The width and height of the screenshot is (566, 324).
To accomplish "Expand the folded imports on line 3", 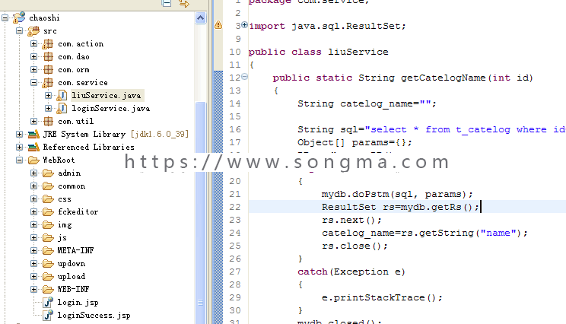I will point(245,24).
